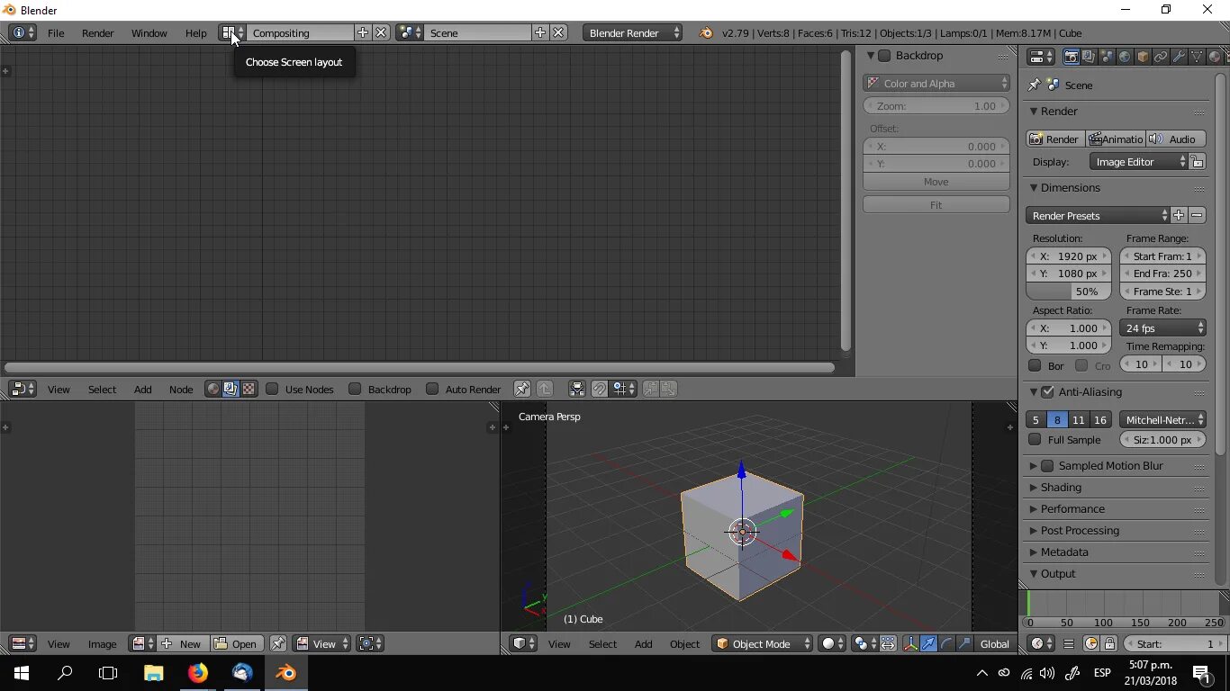
Task: Click the Animation render button
Action: coord(1116,139)
